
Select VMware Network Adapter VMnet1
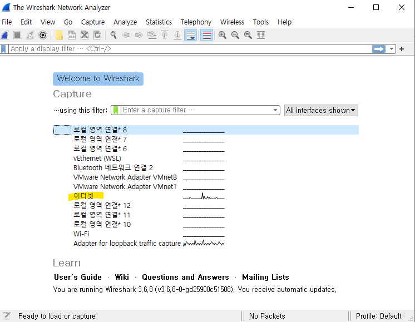[x=206, y=186]
